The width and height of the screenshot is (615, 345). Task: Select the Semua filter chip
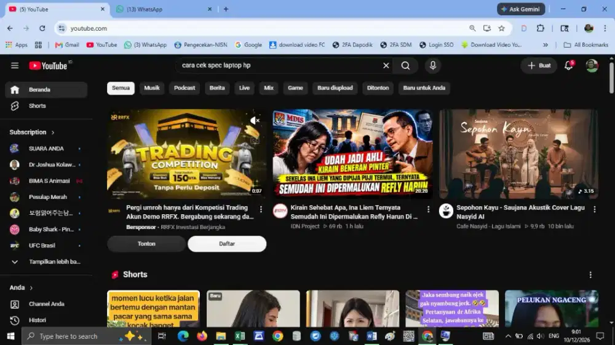point(121,88)
